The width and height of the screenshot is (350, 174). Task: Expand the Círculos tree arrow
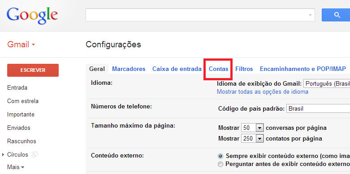[x=3, y=154]
